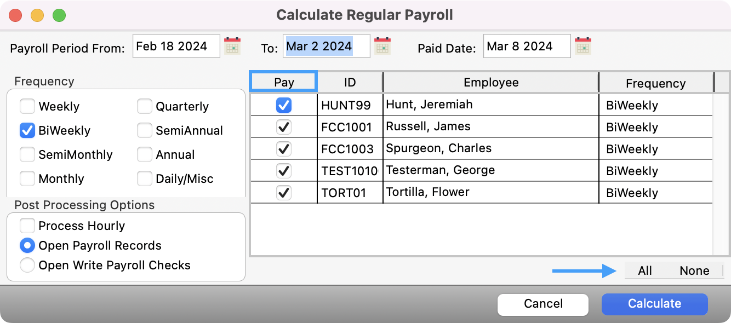This screenshot has height=323, width=731.
Task: Enable the Weekly frequency checkbox
Action: tap(27, 106)
